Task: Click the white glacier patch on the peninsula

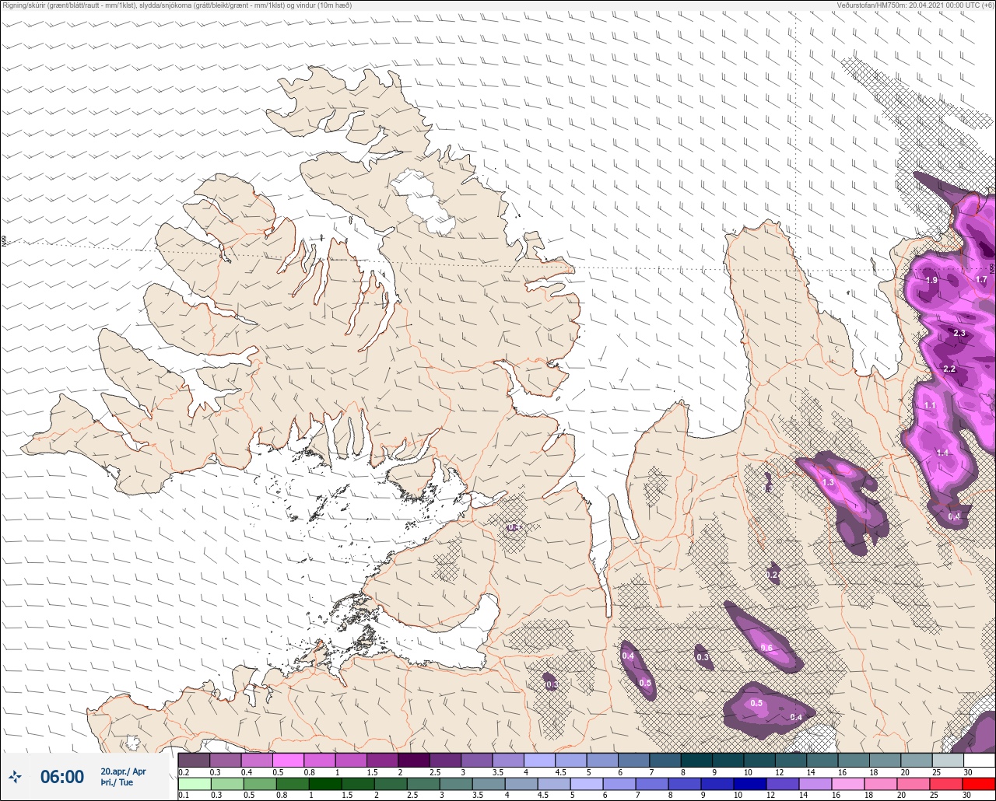Action: click(x=423, y=201)
